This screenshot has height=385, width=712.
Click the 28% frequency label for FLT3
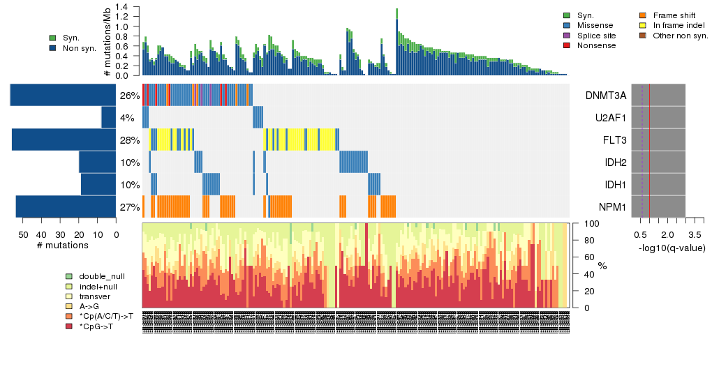click(129, 140)
